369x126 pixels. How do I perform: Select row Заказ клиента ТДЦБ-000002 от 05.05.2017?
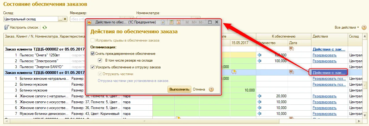point(44,49)
